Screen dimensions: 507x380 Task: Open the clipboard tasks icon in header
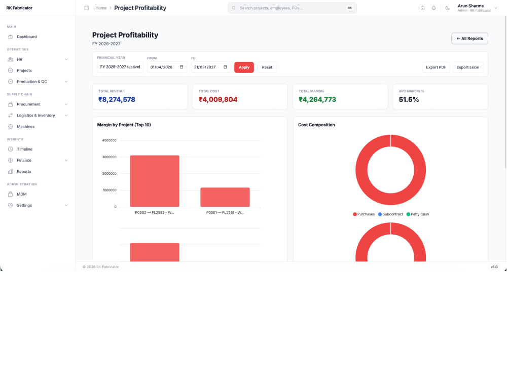422,8
